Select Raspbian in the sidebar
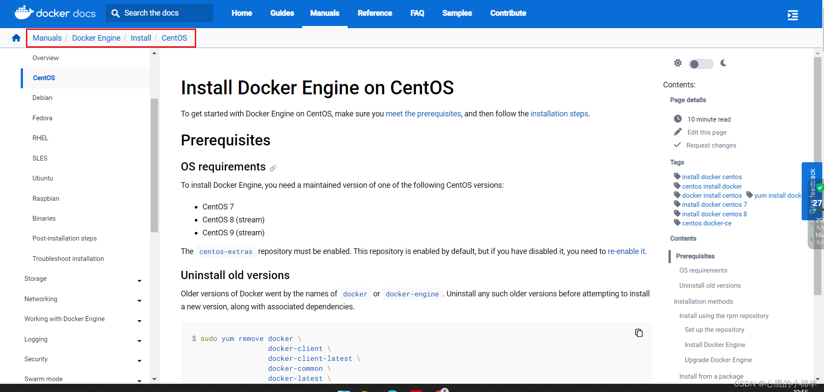Viewport: 824px width, 392px height. tap(46, 199)
